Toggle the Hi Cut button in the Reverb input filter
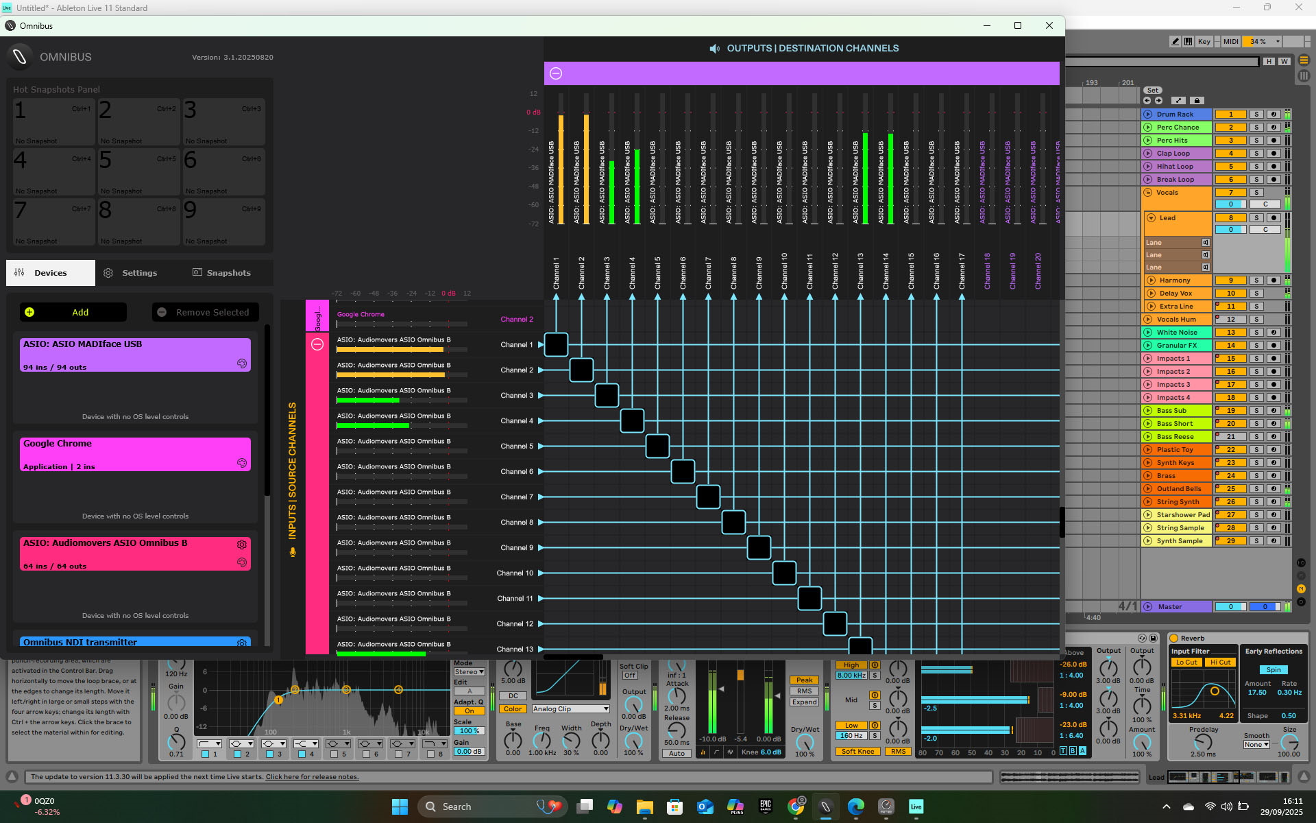Image resolution: width=1316 pixels, height=823 pixels. pyautogui.click(x=1220, y=663)
